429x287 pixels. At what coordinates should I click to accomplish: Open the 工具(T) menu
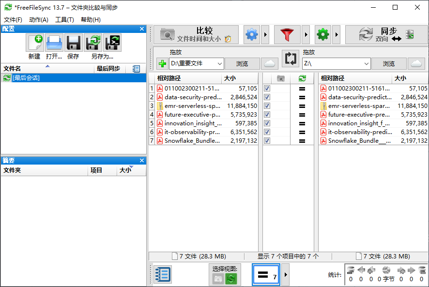pyautogui.click(x=64, y=20)
